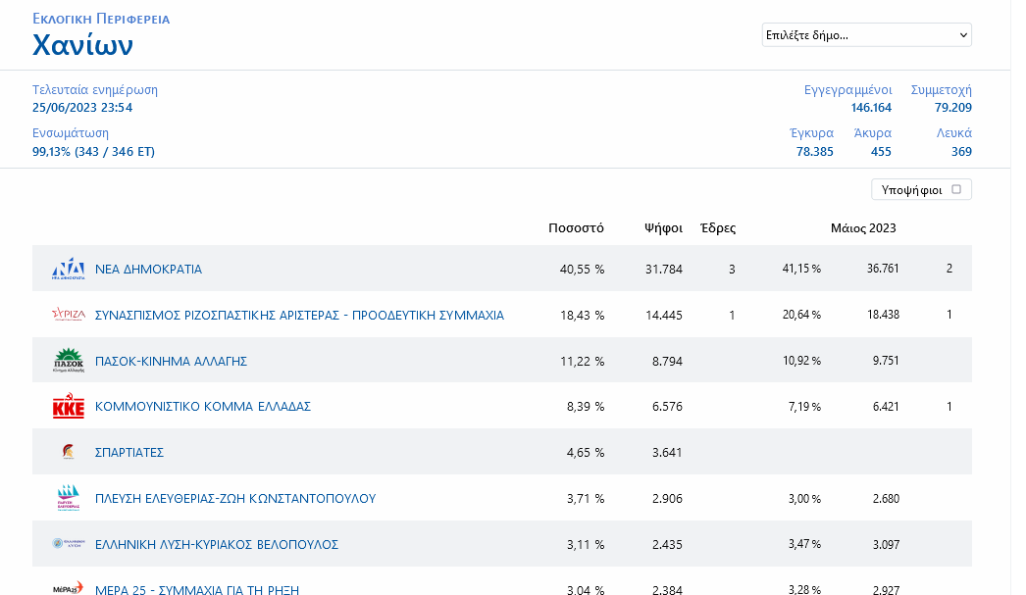Click the Νέα Δημοκρατία party logo

69,269
